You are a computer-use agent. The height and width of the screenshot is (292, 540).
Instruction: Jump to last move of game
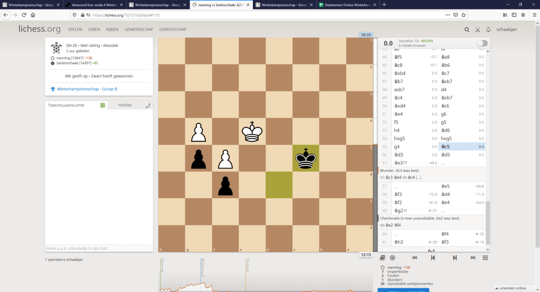(x=472, y=258)
